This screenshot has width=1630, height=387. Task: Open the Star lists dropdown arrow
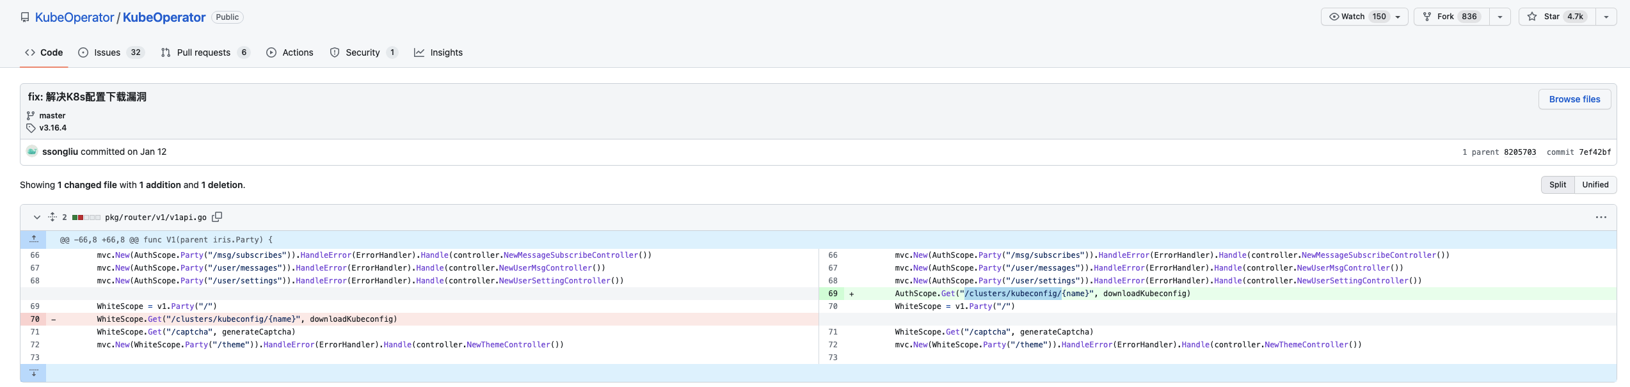1606,17
